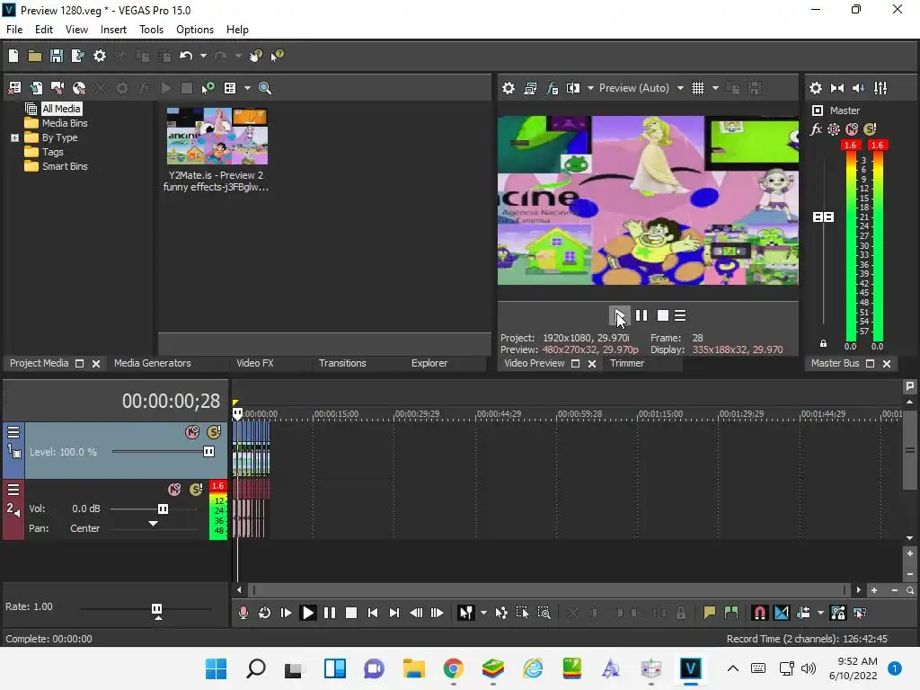Image resolution: width=920 pixels, height=690 pixels.
Task: Click the Dim Output speaker icon
Action: point(858,88)
